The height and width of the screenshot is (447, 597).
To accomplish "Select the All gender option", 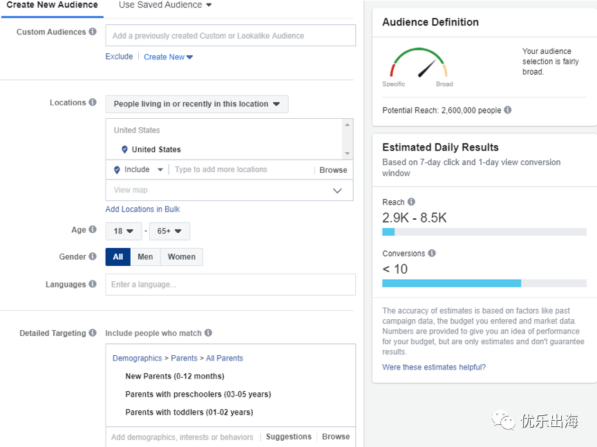I will coord(118,257).
